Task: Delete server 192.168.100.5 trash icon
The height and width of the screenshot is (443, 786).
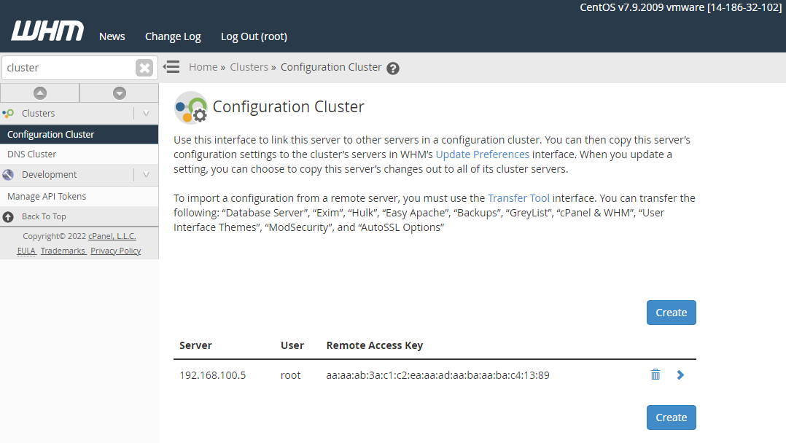Action: pyautogui.click(x=655, y=375)
